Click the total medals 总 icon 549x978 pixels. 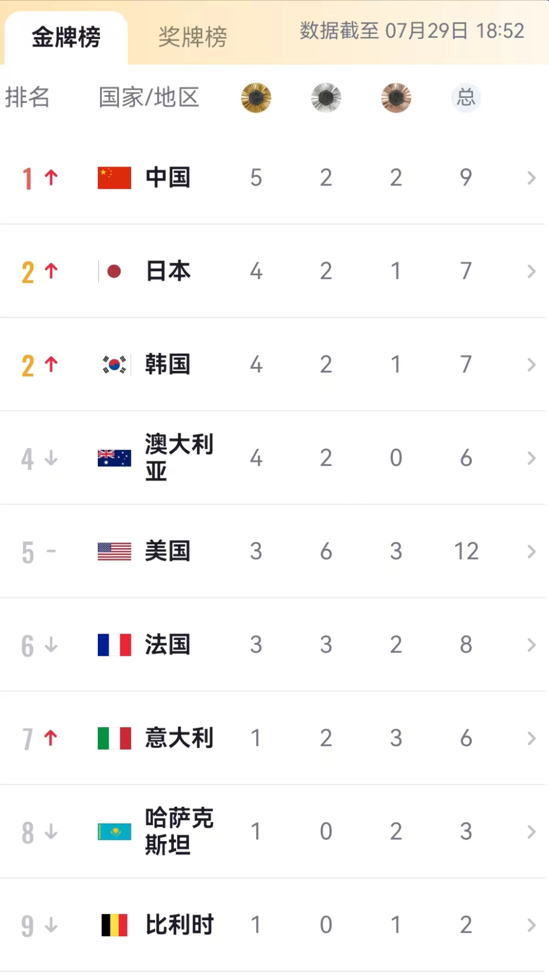[466, 98]
